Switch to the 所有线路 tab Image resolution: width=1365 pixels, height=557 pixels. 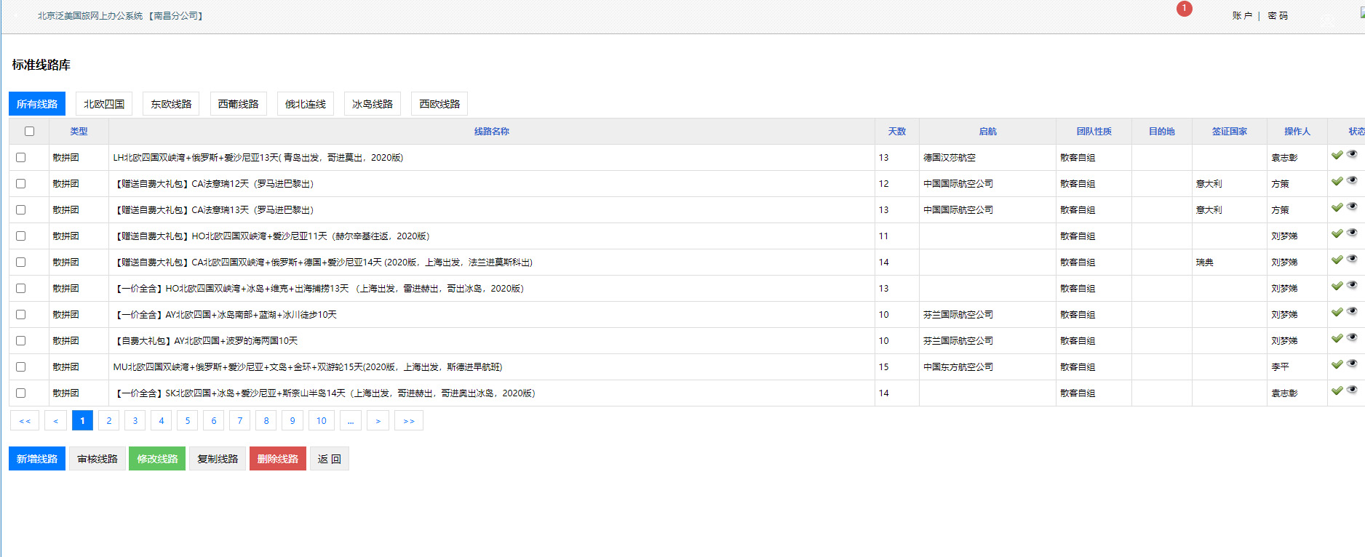tap(37, 104)
